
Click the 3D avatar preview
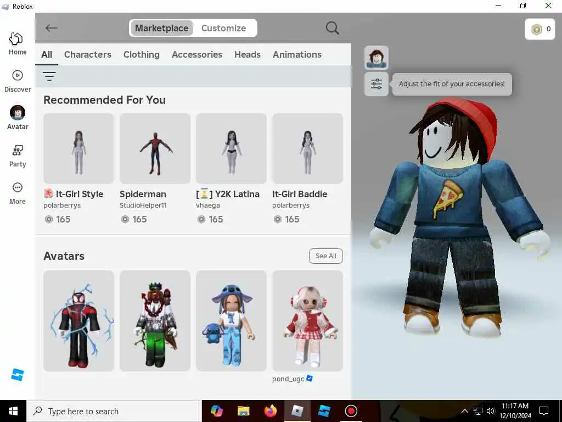click(459, 219)
